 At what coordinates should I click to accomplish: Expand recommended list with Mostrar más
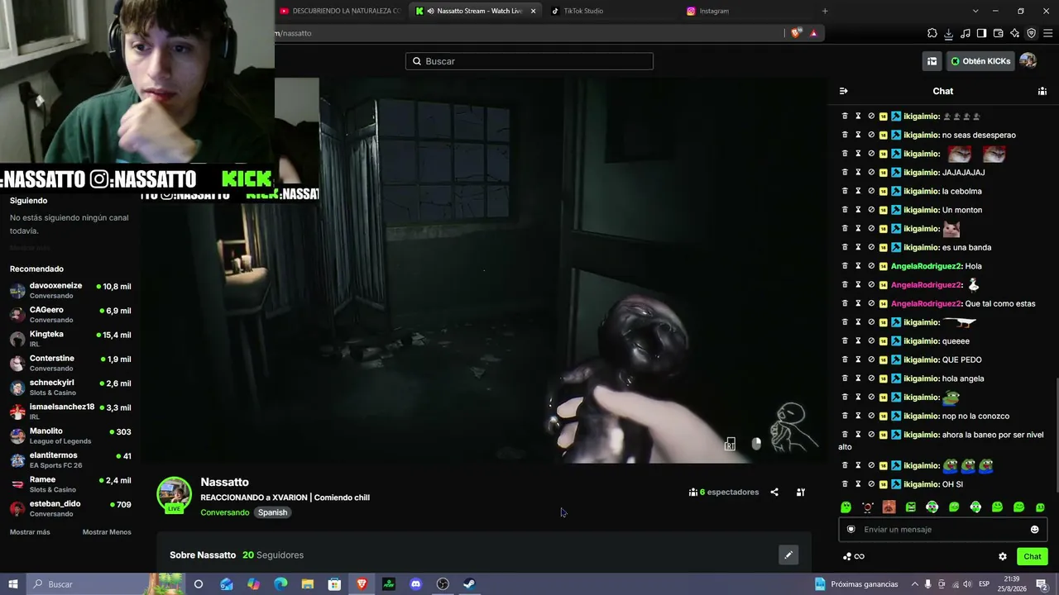pos(30,532)
